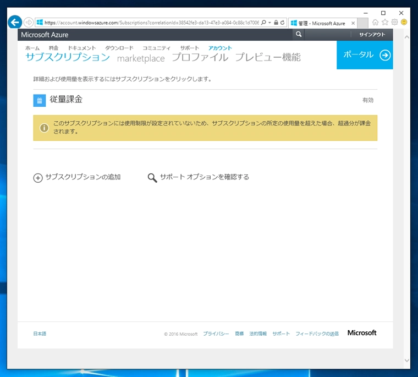Click the security lock icon in address bar
The width and height of the screenshot is (418, 377).
[276, 23]
